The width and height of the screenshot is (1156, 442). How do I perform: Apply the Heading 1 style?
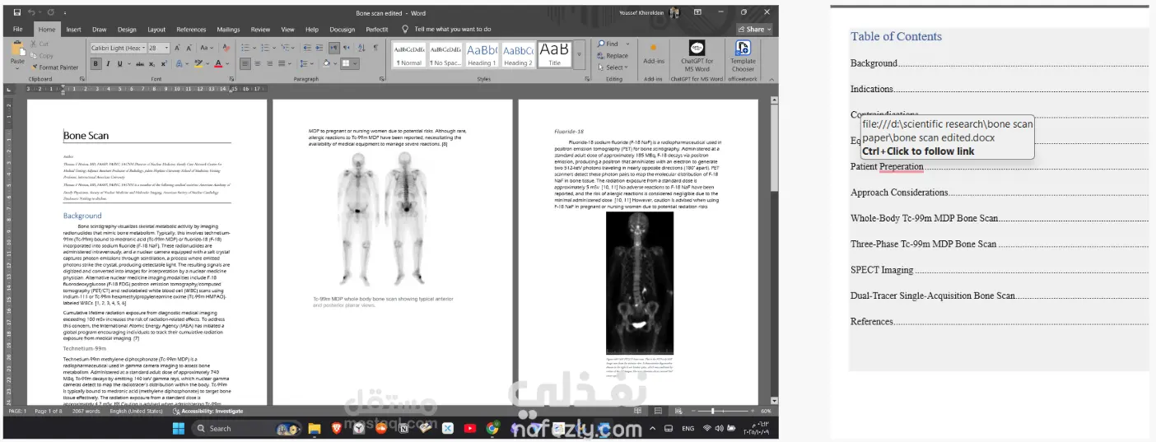(x=482, y=54)
